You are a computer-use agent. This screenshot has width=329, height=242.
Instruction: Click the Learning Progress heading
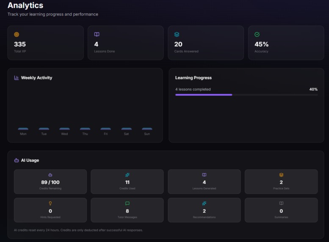tap(194, 78)
